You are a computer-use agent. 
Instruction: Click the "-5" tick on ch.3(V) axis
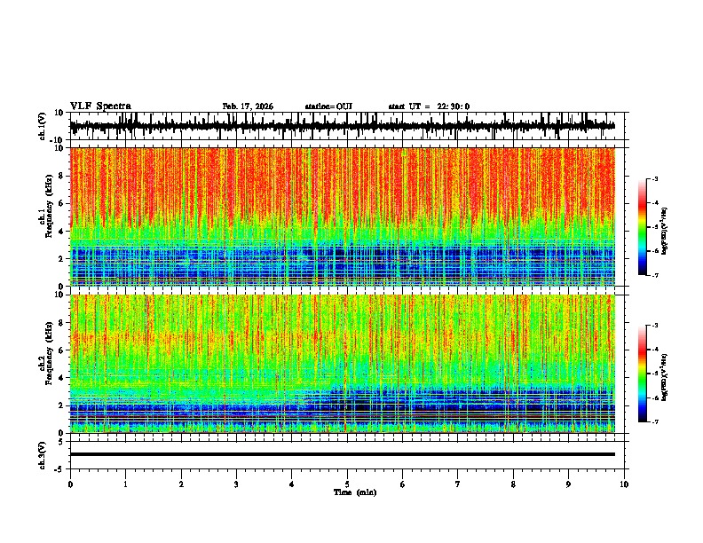pyautogui.click(x=60, y=469)
